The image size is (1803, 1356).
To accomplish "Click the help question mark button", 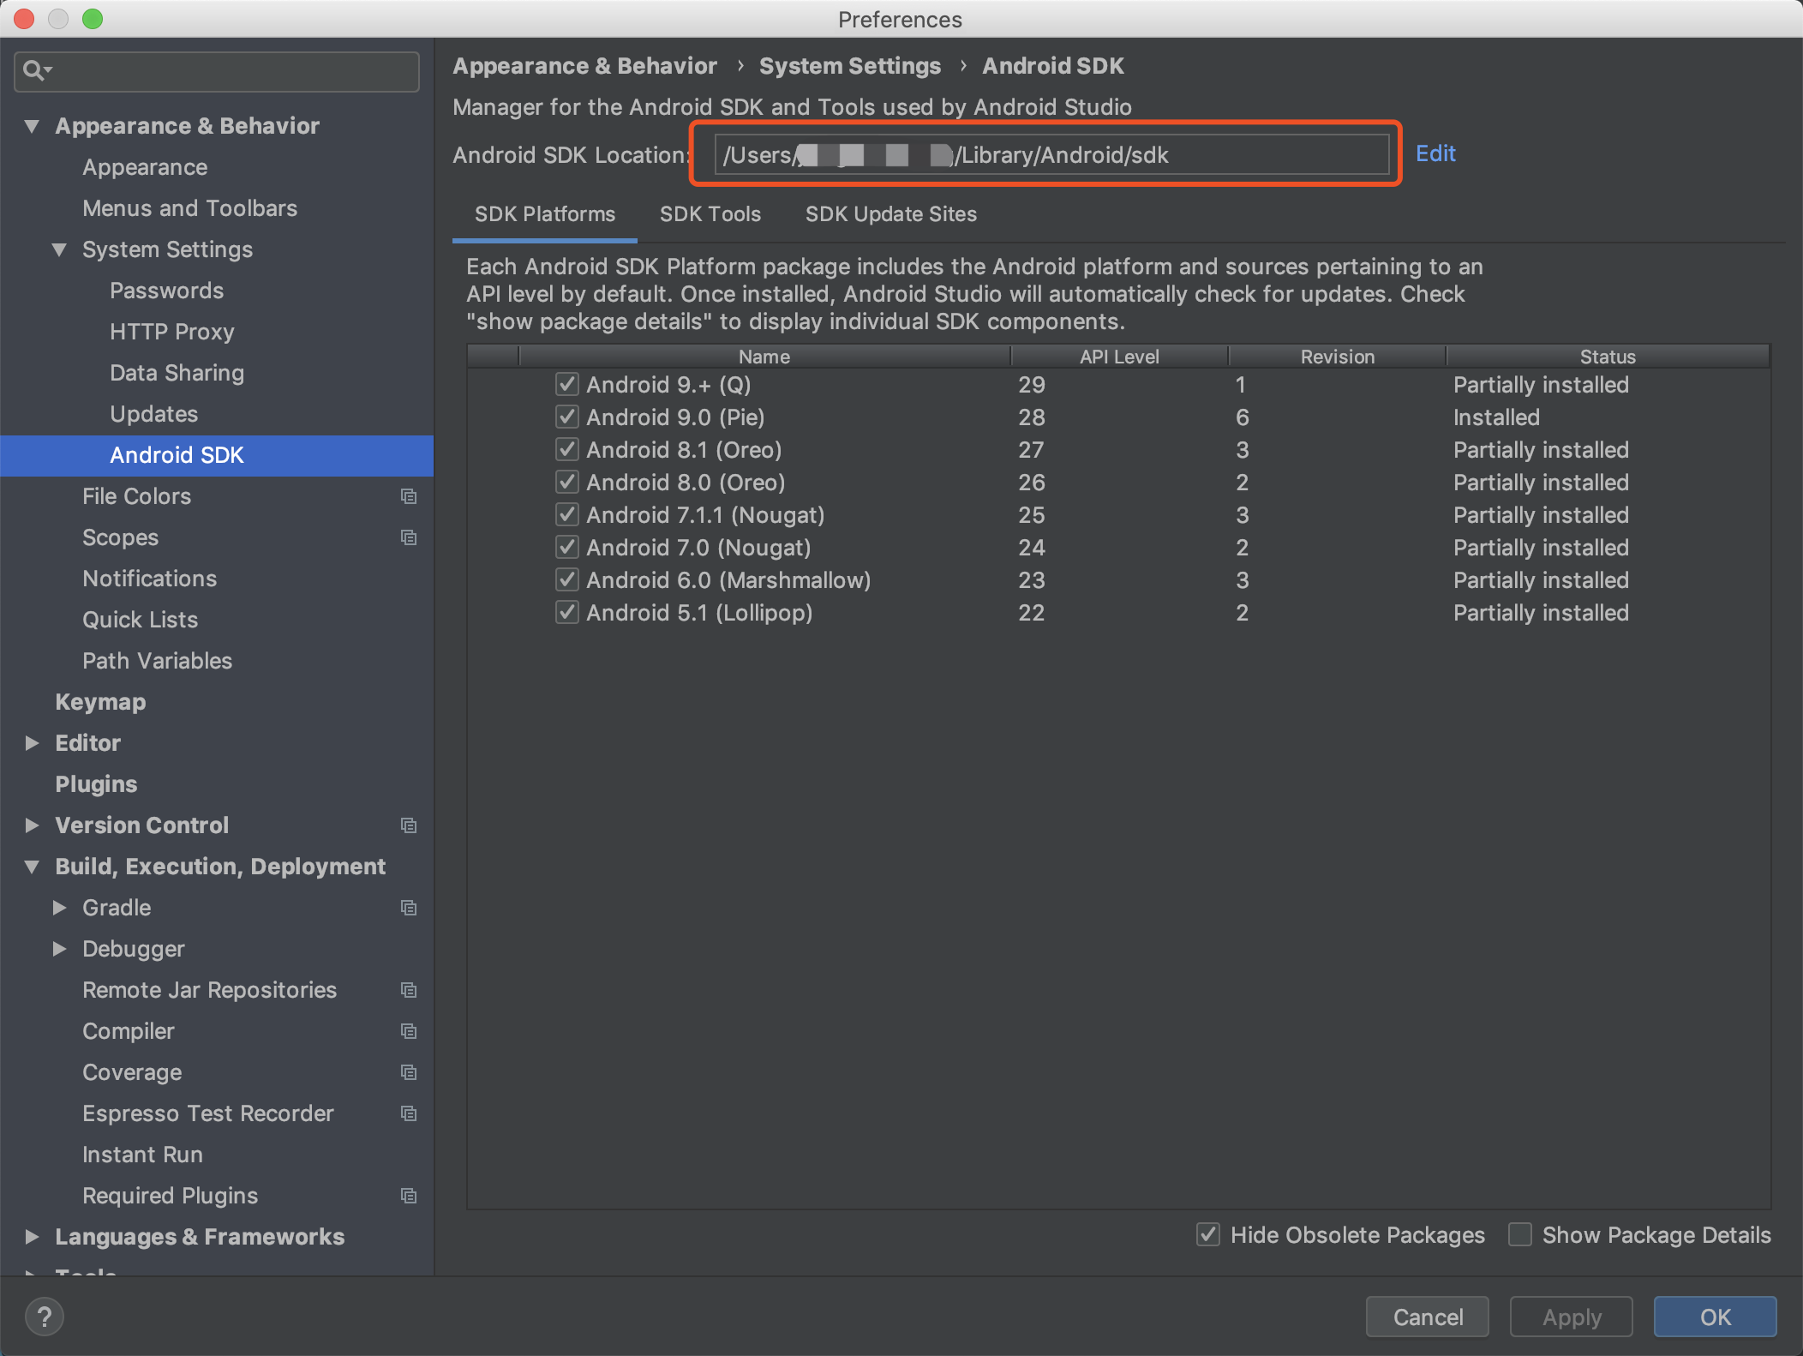I will [45, 1317].
